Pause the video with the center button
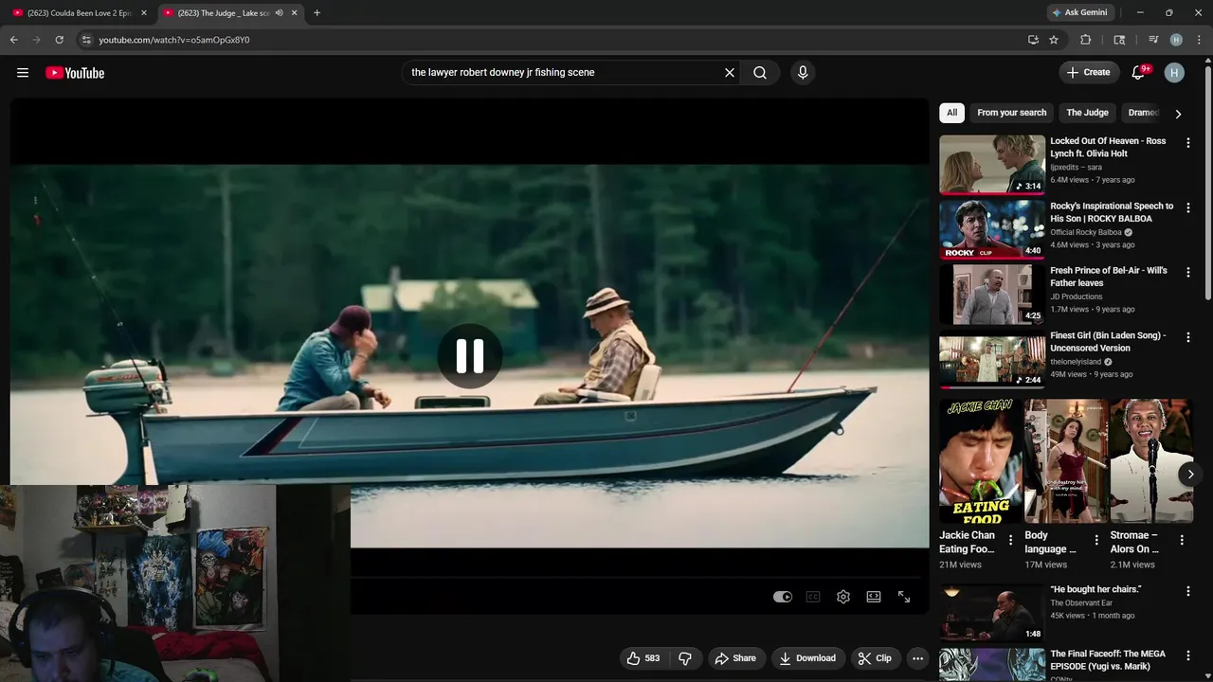The width and height of the screenshot is (1213, 682). (470, 356)
